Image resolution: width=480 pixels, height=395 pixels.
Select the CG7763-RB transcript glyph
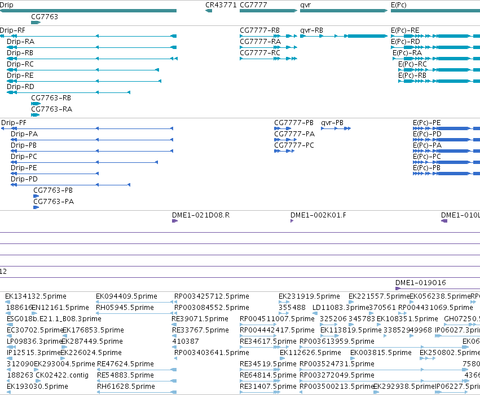(36, 104)
